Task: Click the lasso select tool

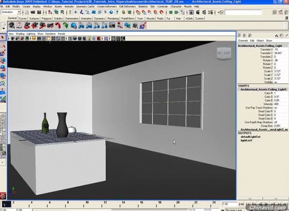Action: pyautogui.click(x=3, y=45)
